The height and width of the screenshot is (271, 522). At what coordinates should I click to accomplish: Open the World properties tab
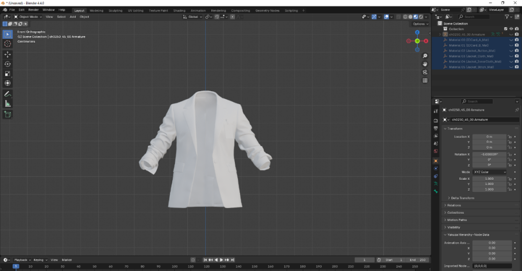[435, 151]
